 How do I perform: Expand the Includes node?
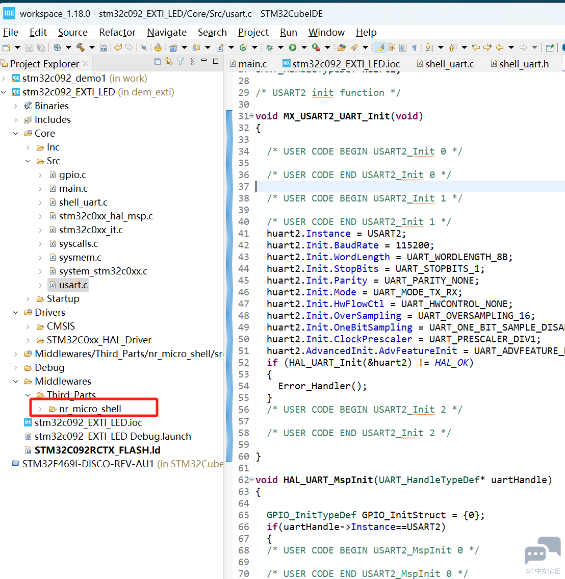tap(16, 120)
